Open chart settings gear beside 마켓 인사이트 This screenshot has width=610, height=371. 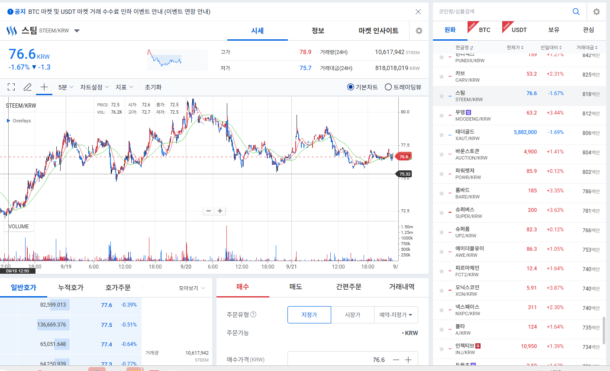(x=419, y=31)
